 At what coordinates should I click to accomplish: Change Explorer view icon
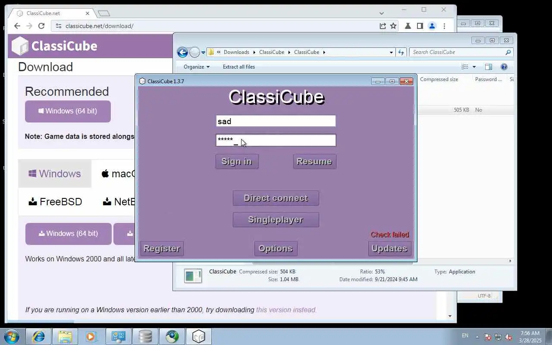tap(465, 67)
